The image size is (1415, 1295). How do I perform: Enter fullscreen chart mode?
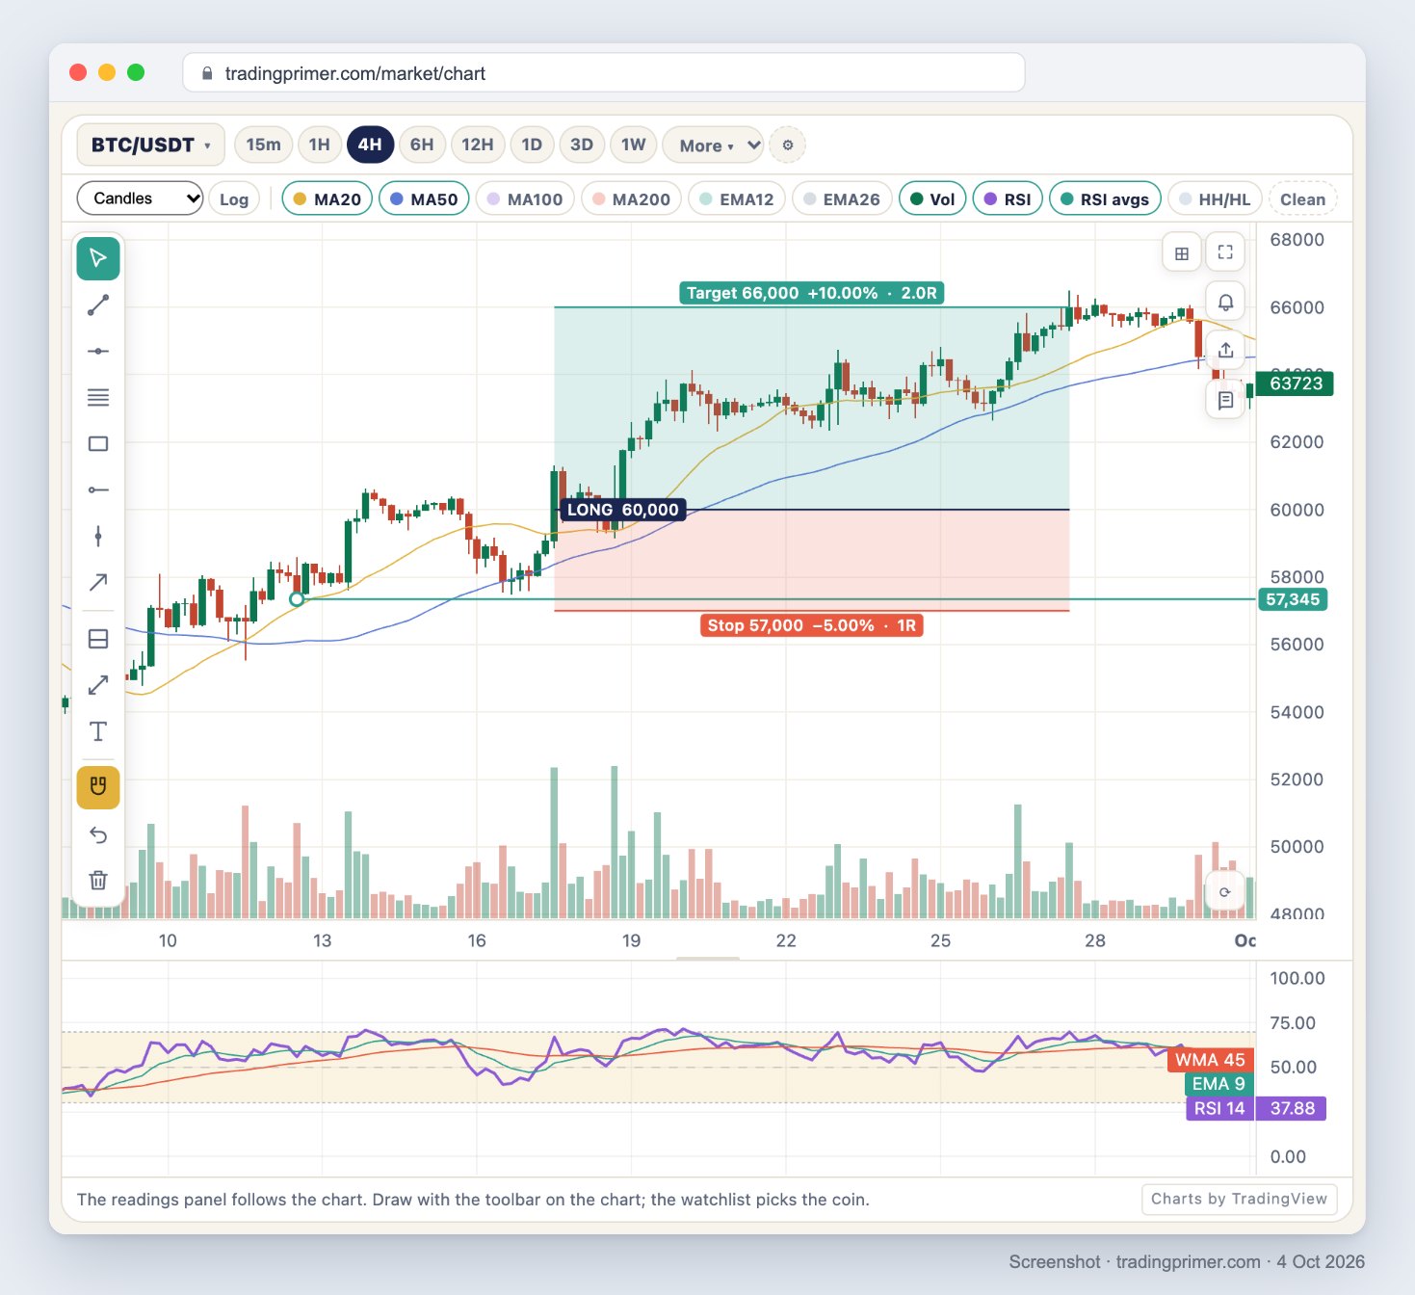pyautogui.click(x=1225, y=252)
